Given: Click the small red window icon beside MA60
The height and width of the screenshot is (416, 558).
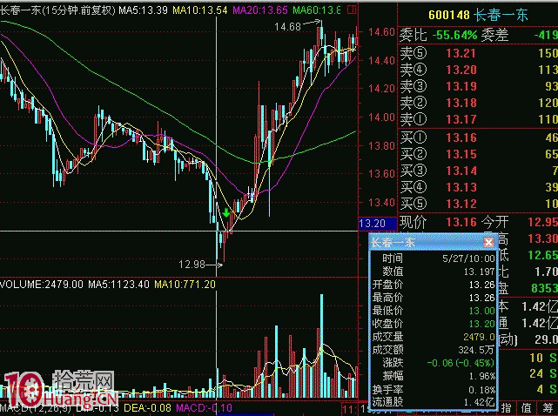Looking at the screenshot, I should click(x=352, y=10).
